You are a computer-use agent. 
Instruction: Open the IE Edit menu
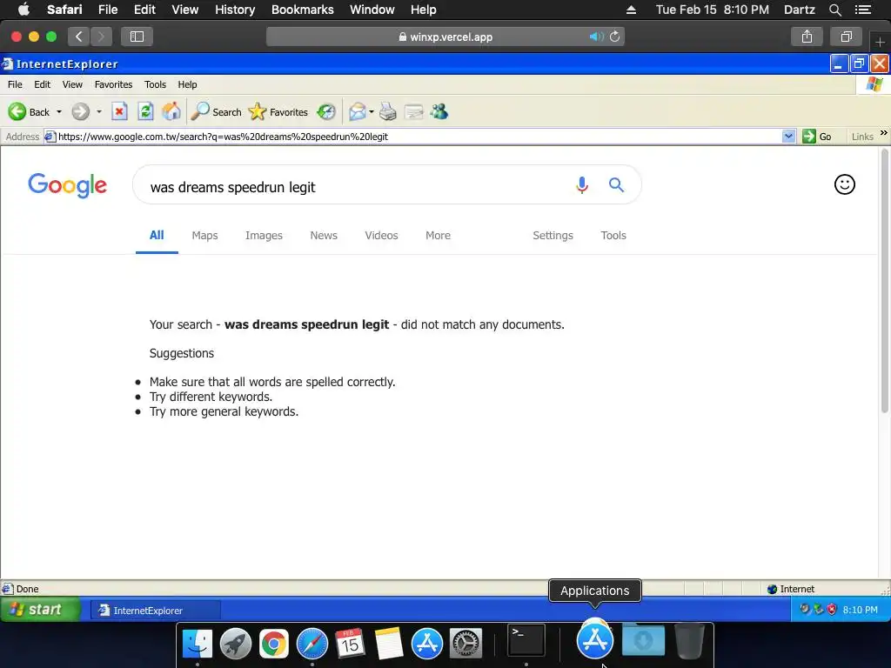pos(42,84)
